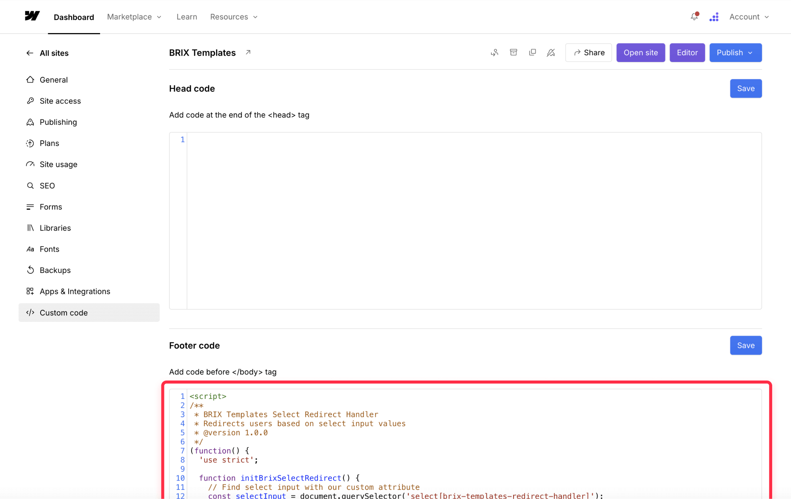The width and height of the screenshot is (791, 499).
Task: Click line number 1 in Head code
Action: pyautogui.click(x=182, y=139)
